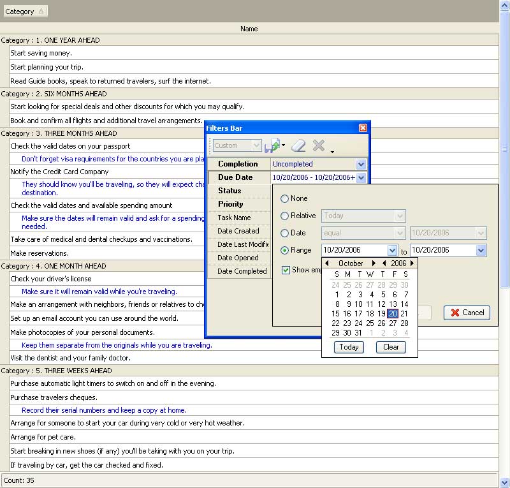Go to previous year before 2006
Screen dimensions: 510x488
pyautogui.click(x=384, y=263)
